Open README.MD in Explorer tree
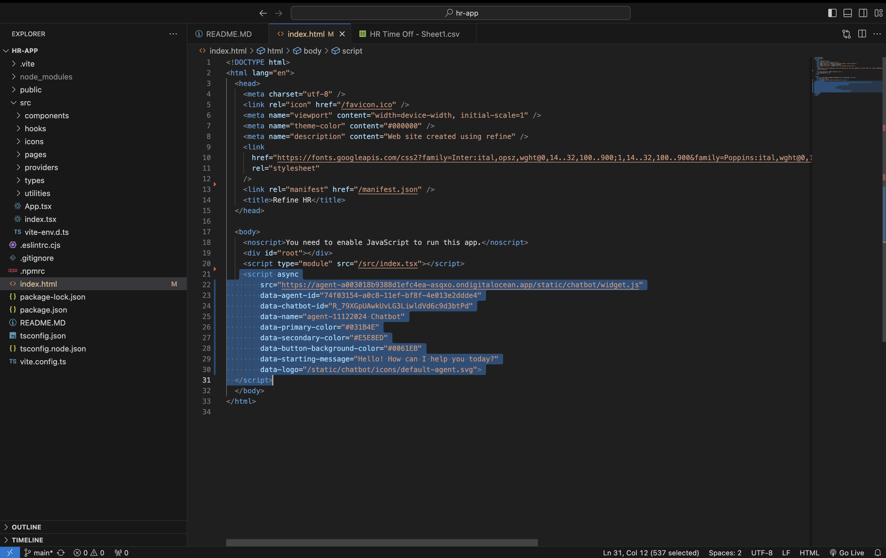886x558 pixels. (x=93, y=323)
